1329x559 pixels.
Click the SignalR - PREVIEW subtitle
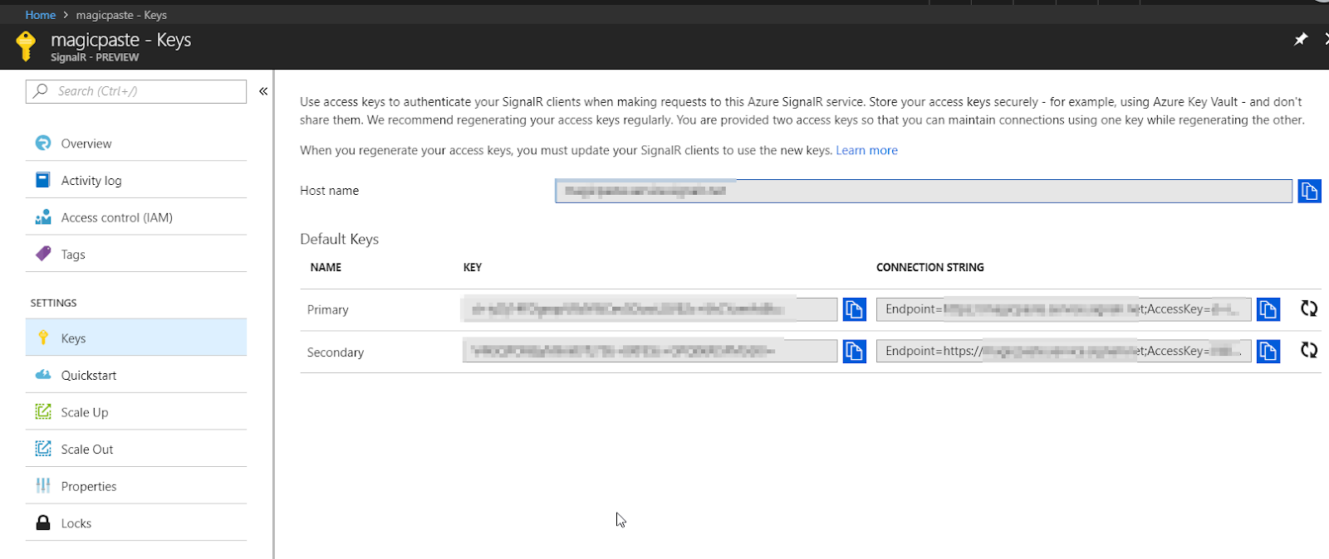click(x=95, y=57)
